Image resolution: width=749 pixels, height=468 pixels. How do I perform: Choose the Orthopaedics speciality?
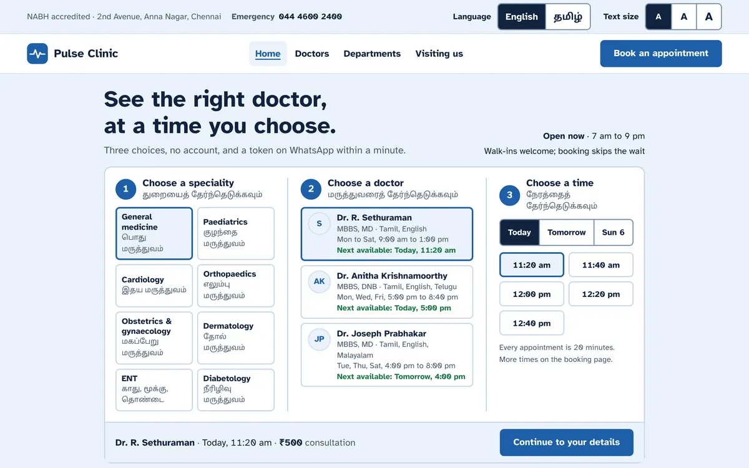click(236, 286)
